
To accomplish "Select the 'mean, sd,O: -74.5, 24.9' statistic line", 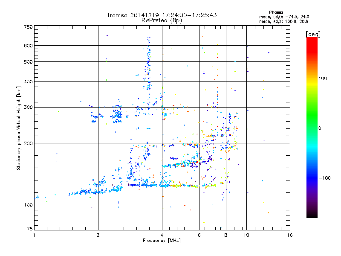I will point(284,17).
